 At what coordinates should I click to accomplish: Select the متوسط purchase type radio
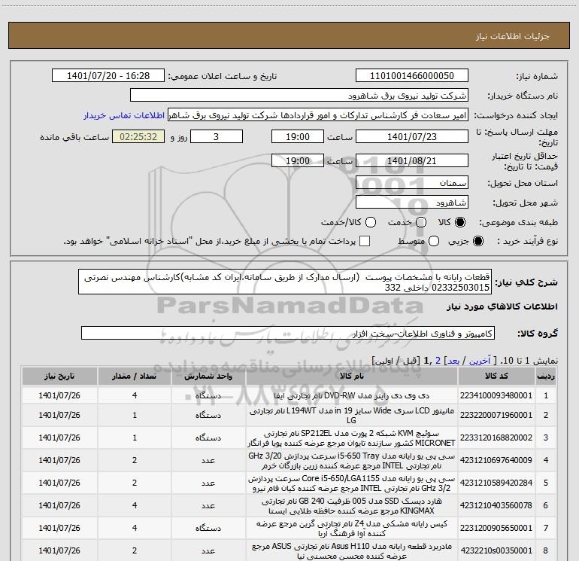[434, 241]
